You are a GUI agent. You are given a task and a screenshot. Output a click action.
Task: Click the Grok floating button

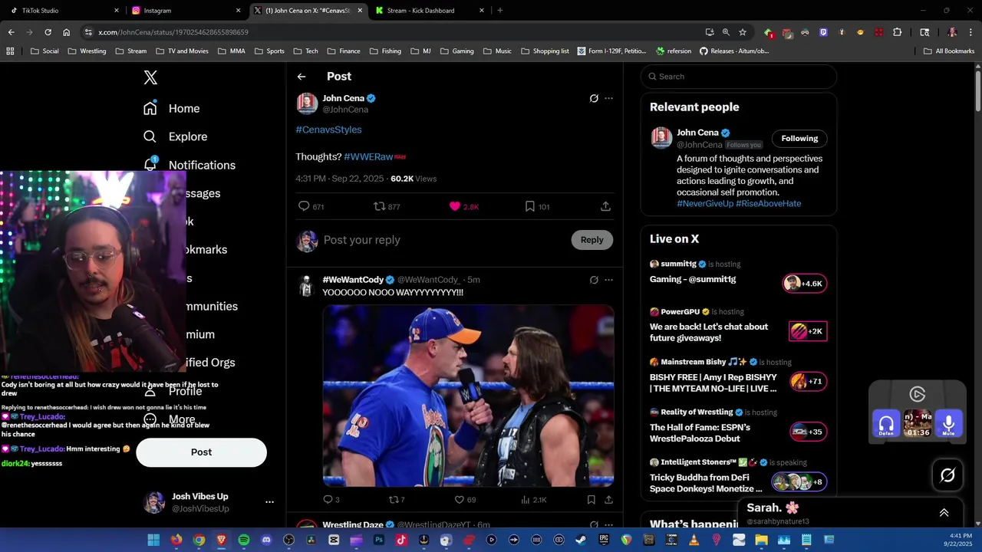947,475
